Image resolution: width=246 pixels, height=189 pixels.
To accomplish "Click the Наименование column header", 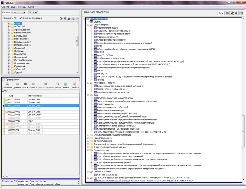I will (x=35, y=96).
